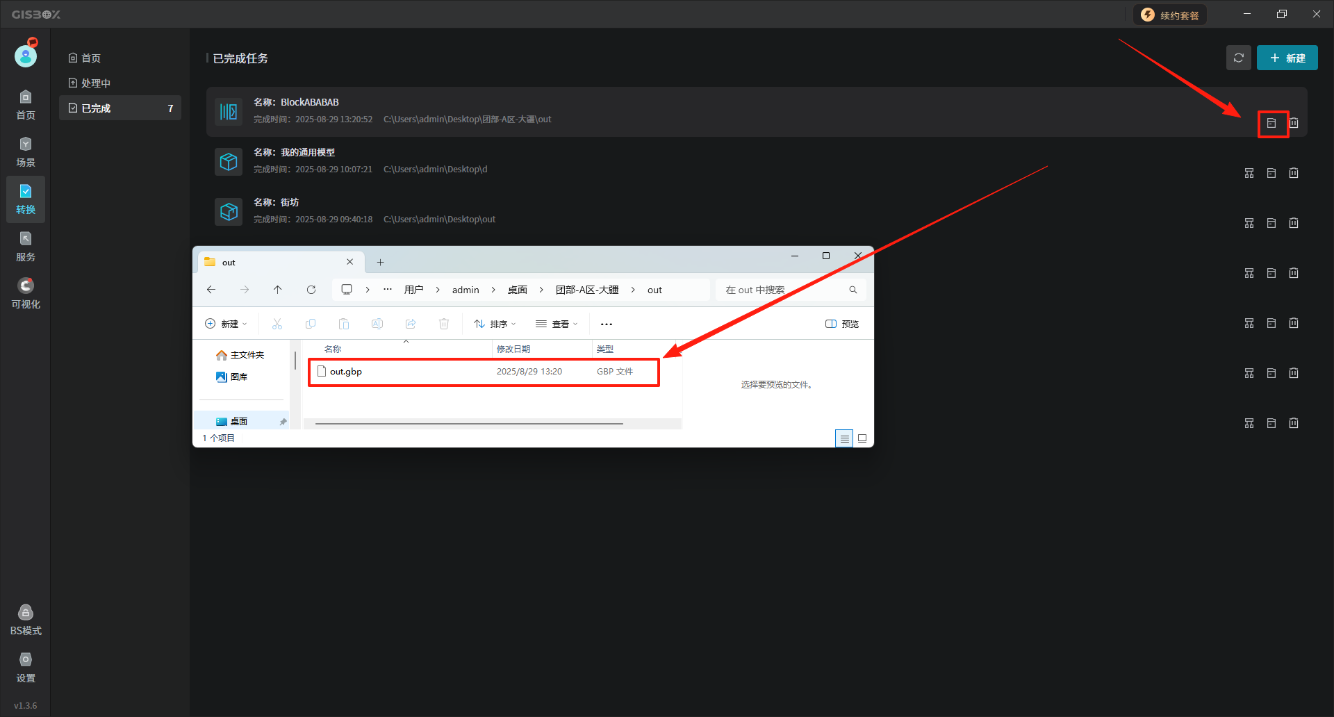Click the 新建 button to create task
Viewport: 1334px width, 717px height.
pyautogui.click(x=1287, y=58)
